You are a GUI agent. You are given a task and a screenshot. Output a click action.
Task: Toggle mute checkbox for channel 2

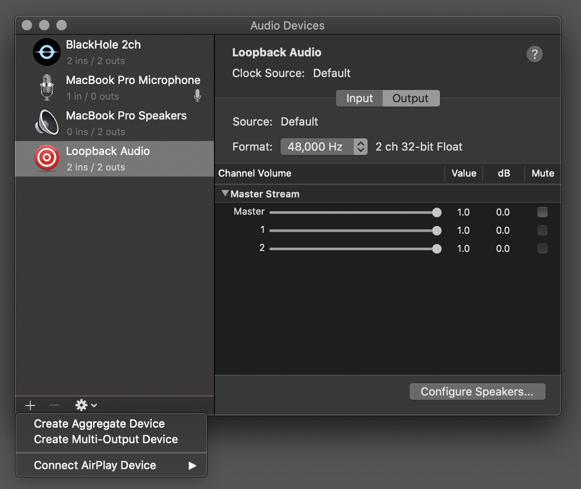pos(542,248)
